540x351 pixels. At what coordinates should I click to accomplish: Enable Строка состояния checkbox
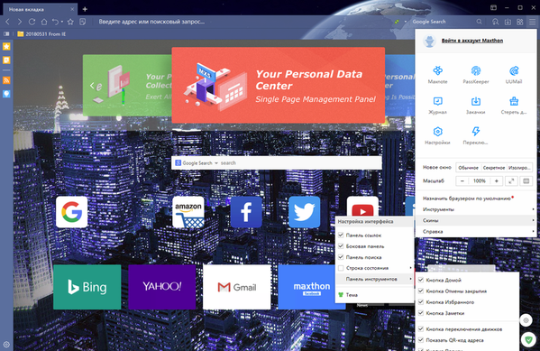[x=341, y=268]
